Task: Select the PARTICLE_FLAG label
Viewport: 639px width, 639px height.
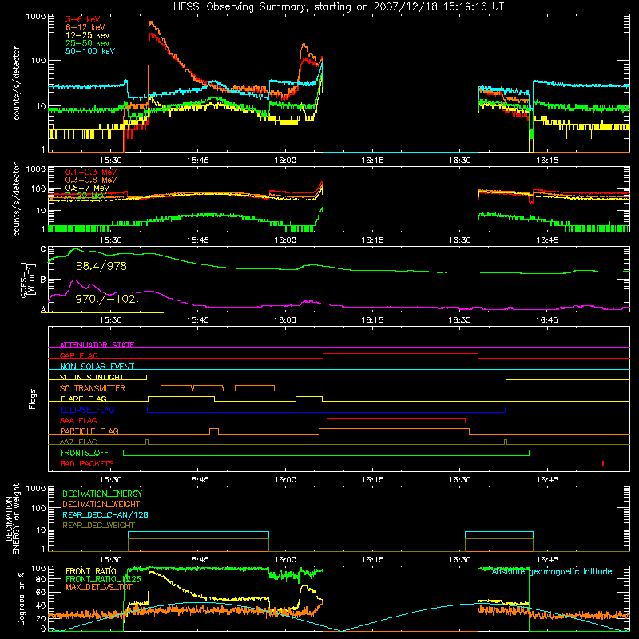Action: coord(89,431)
